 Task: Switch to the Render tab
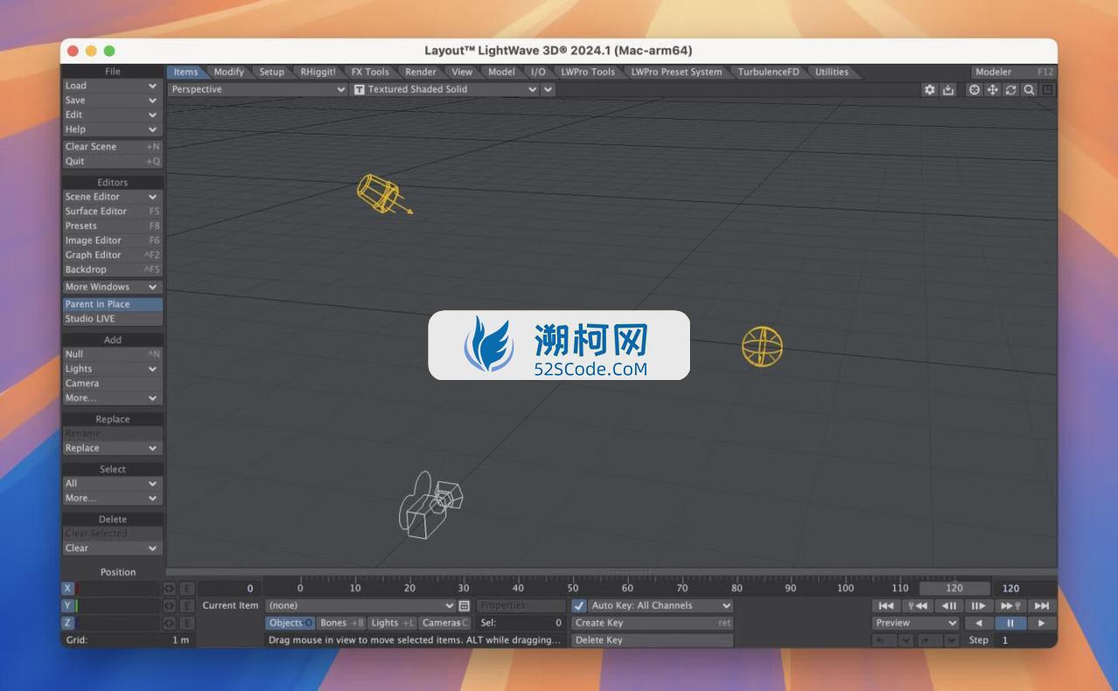(420, 72)
